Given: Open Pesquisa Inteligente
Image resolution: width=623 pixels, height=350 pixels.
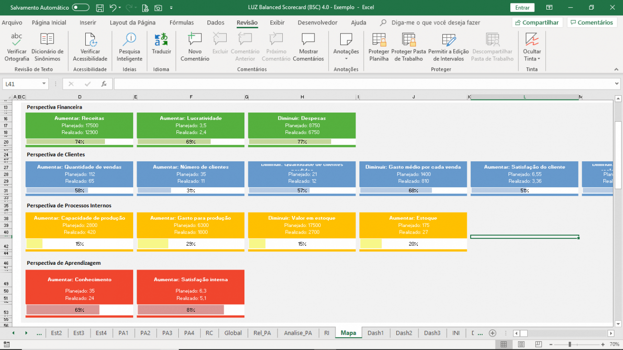Looking at the screenshot, I should [x=129, y=47].
